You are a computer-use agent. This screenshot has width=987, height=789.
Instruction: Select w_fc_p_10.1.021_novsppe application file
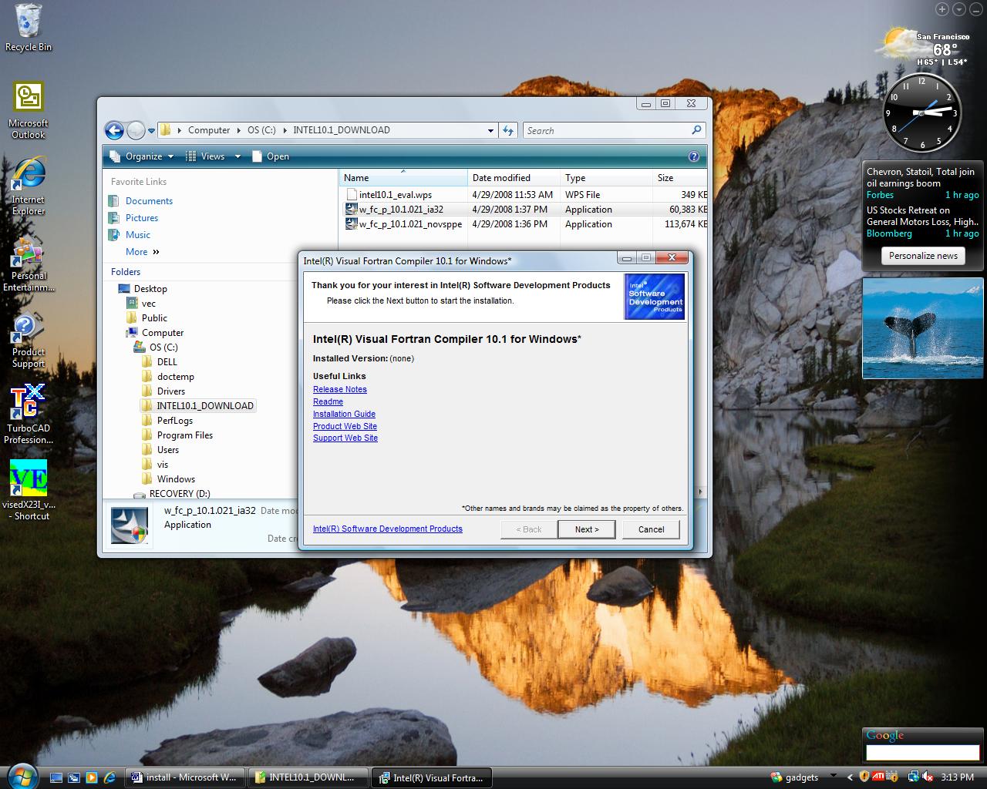(x=410, y=224)
